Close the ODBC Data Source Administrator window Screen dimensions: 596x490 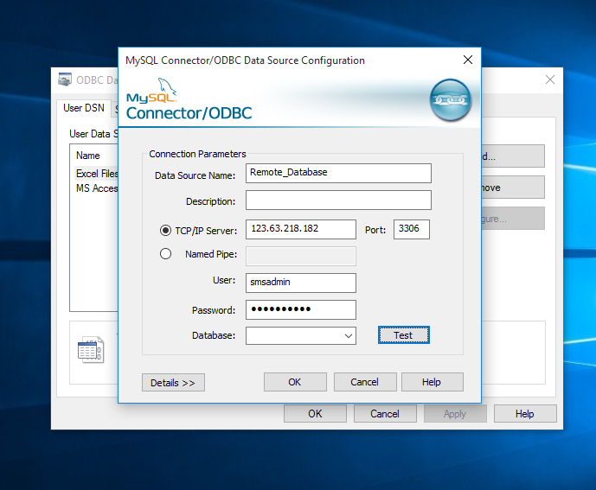point(548,80)
